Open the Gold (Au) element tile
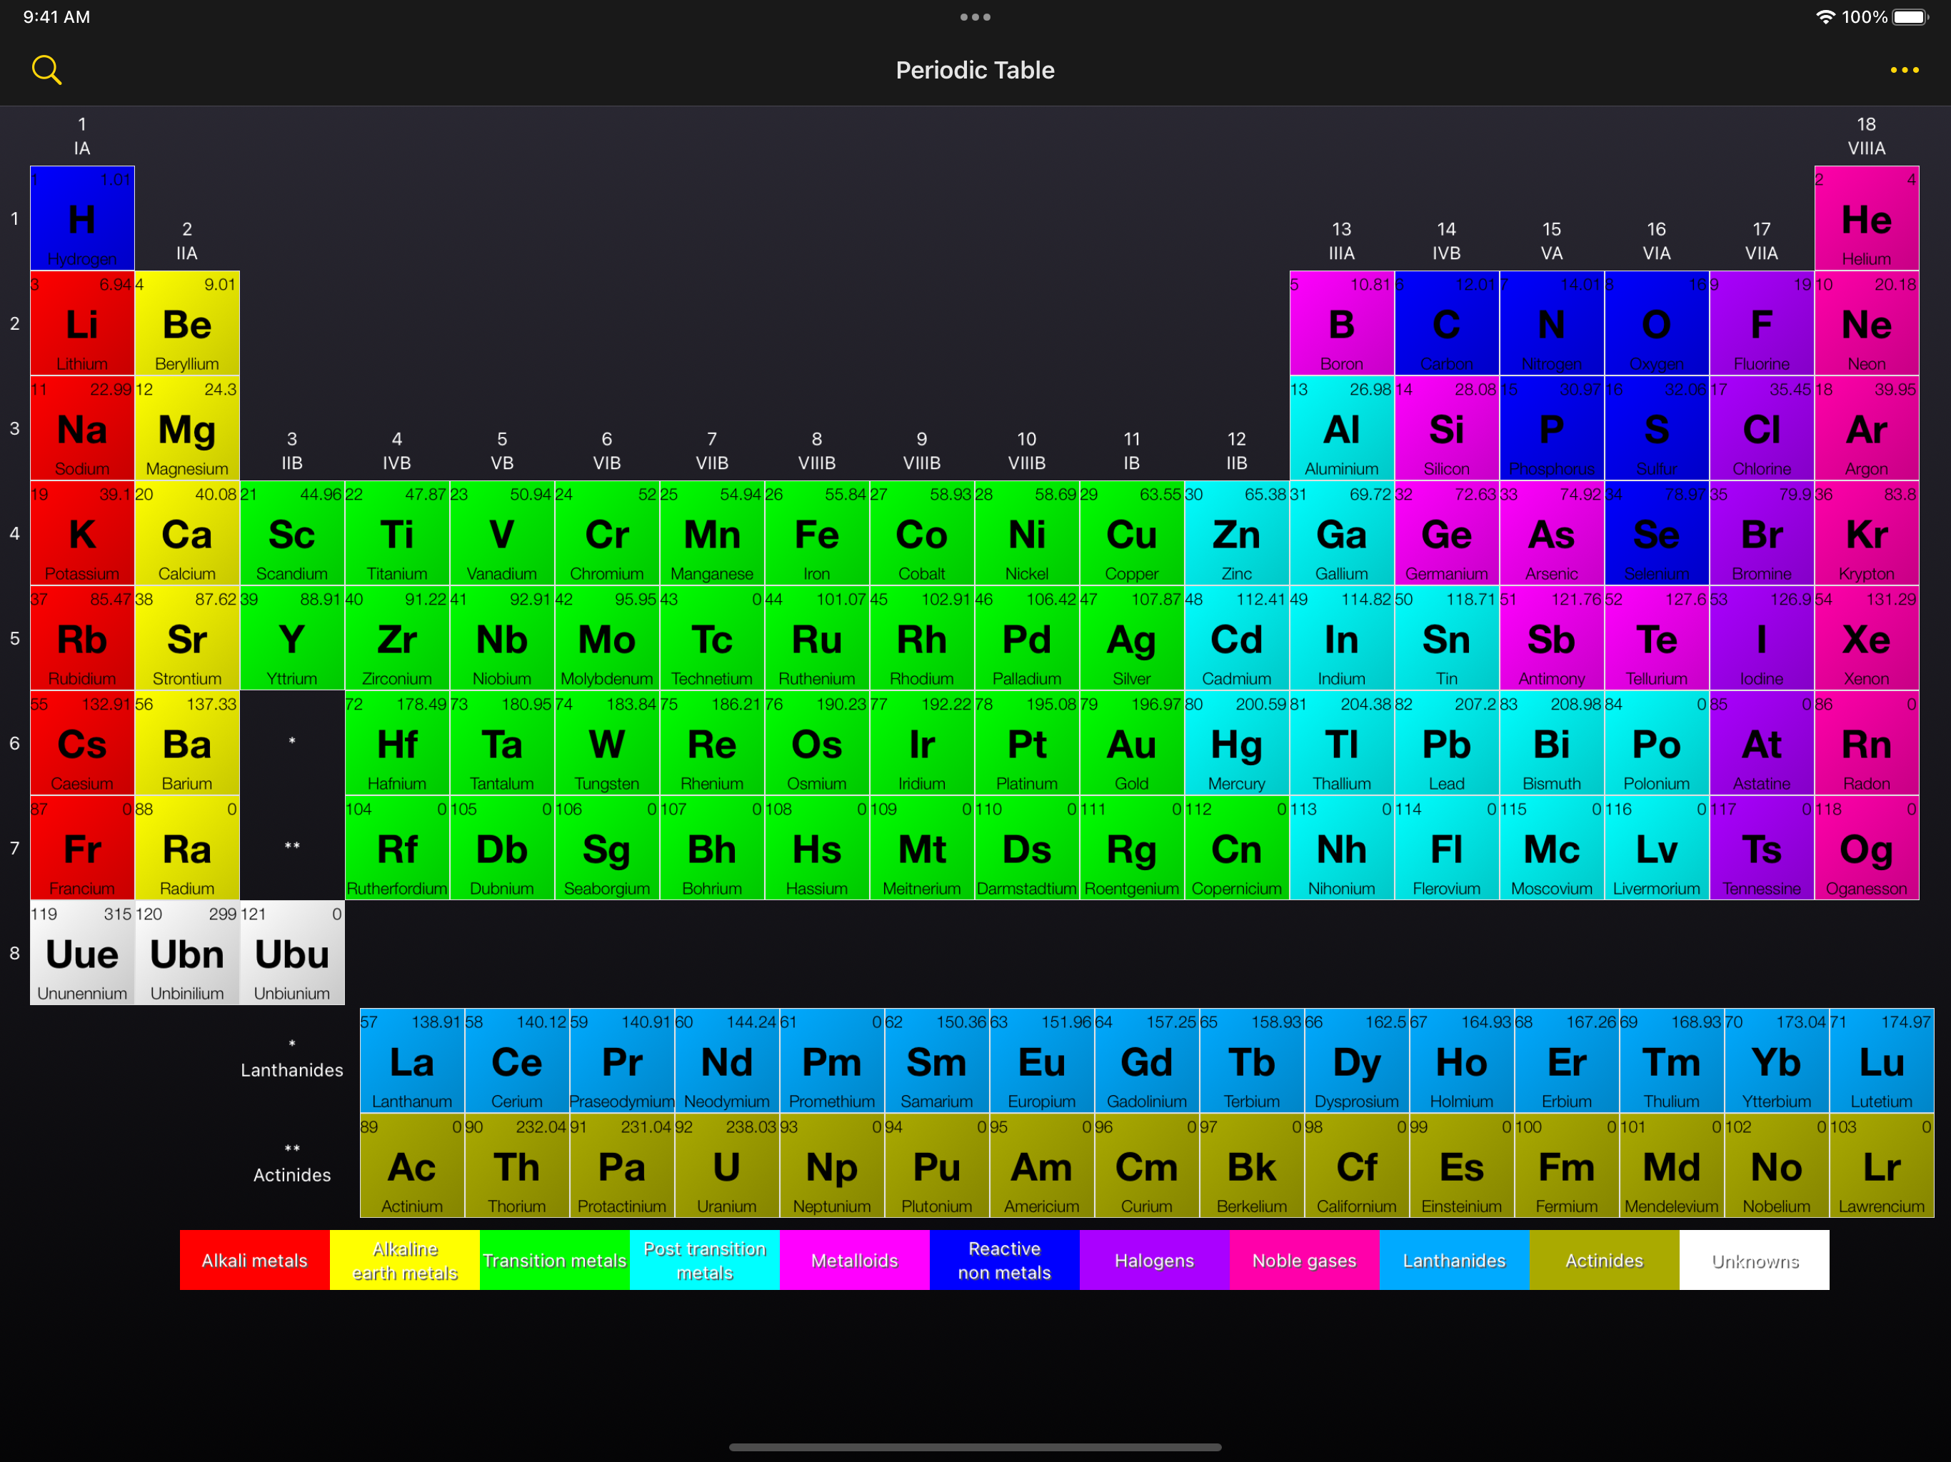 point(1132,743)
